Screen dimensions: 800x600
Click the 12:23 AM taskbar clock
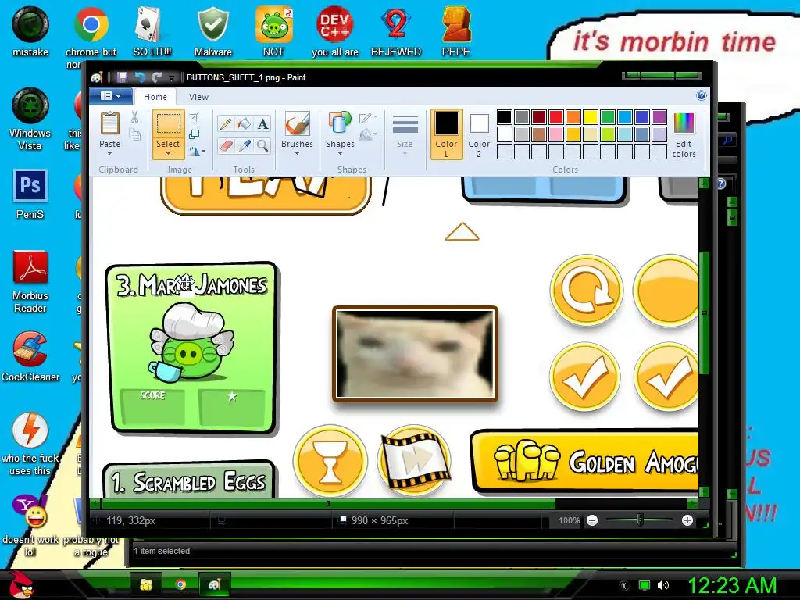pos(731,584)
